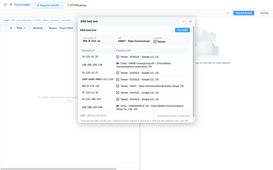Click EDNS 203.0.113.0/24 text
Viewport: 273px width, 170px height.
pos(93,116)
